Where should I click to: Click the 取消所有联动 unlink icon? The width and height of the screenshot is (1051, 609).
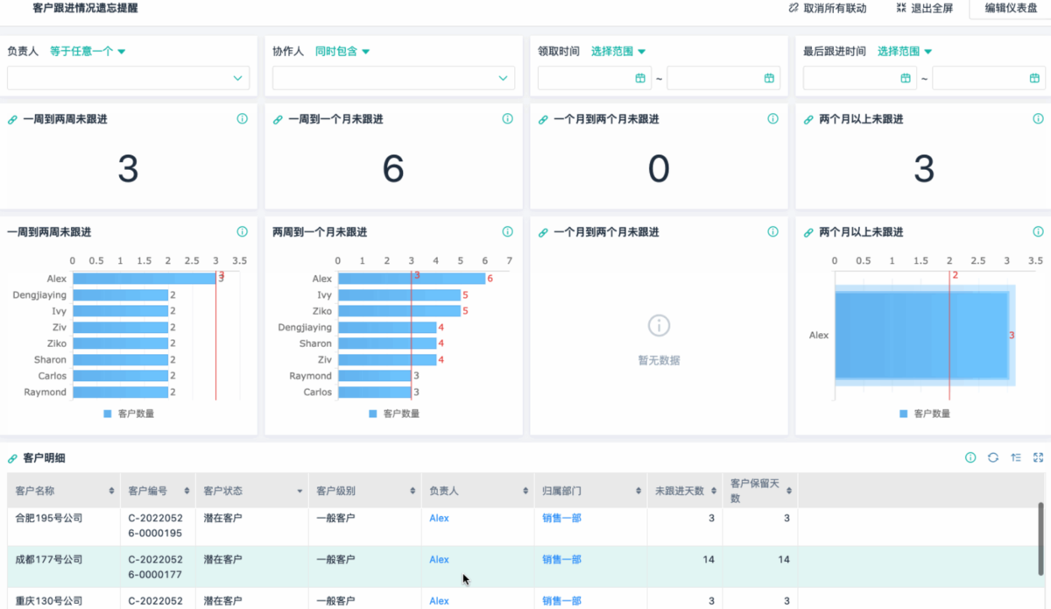coord(794,8)
